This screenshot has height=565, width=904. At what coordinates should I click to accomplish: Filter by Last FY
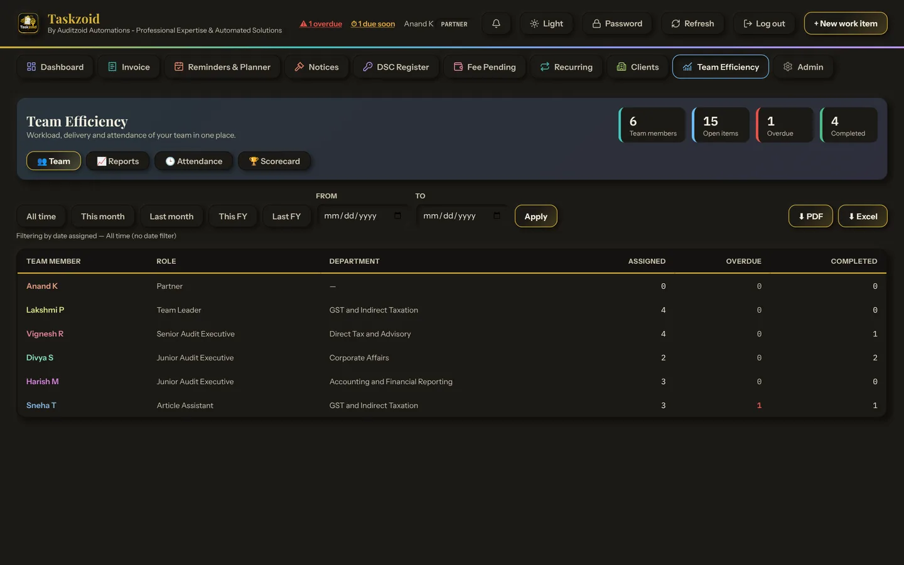point(286,216)
